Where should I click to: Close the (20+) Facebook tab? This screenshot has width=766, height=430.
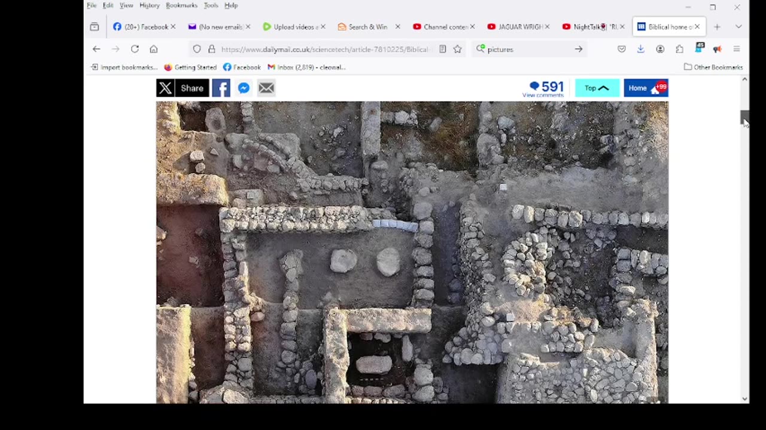(173, 27)
